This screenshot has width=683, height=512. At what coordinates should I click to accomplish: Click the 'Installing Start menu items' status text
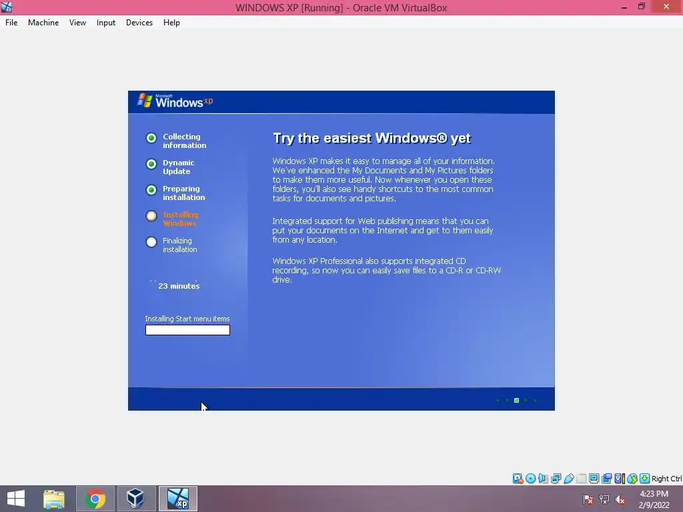click(187, 319)
